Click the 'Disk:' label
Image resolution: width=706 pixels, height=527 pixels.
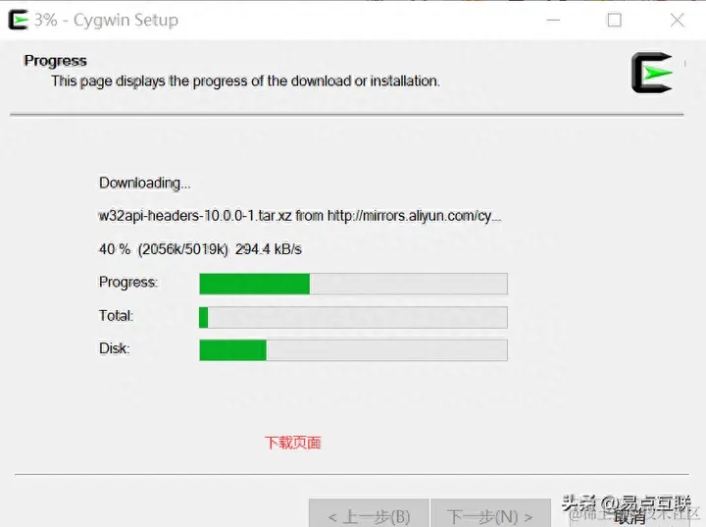pos(115,348)
